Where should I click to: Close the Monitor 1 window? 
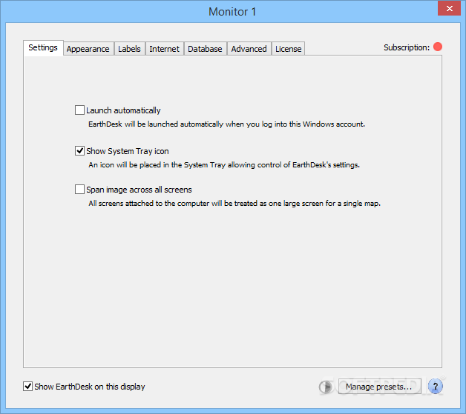(x=450, y=8)
